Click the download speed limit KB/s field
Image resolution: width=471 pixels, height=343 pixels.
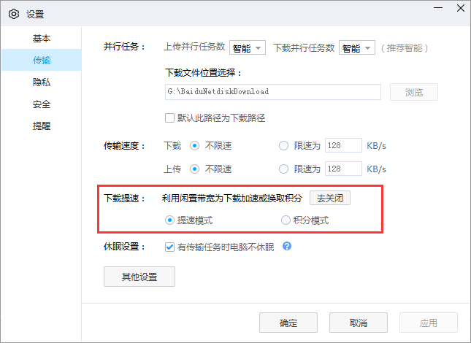(343, 146)
